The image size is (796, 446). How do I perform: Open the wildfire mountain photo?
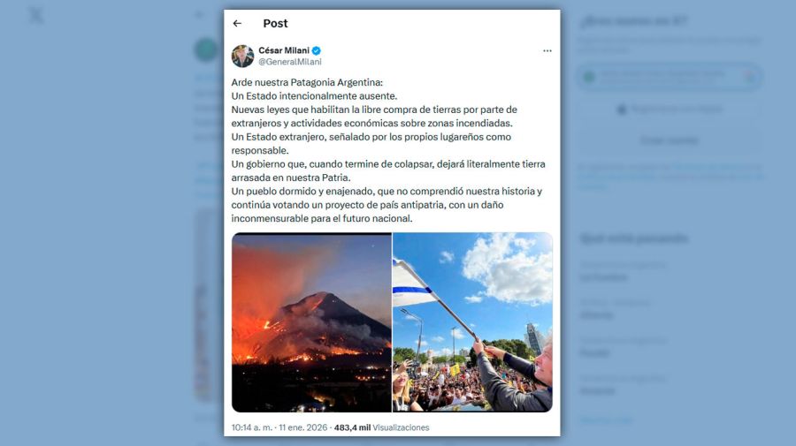pyautogui.click(x=311, y=321)
